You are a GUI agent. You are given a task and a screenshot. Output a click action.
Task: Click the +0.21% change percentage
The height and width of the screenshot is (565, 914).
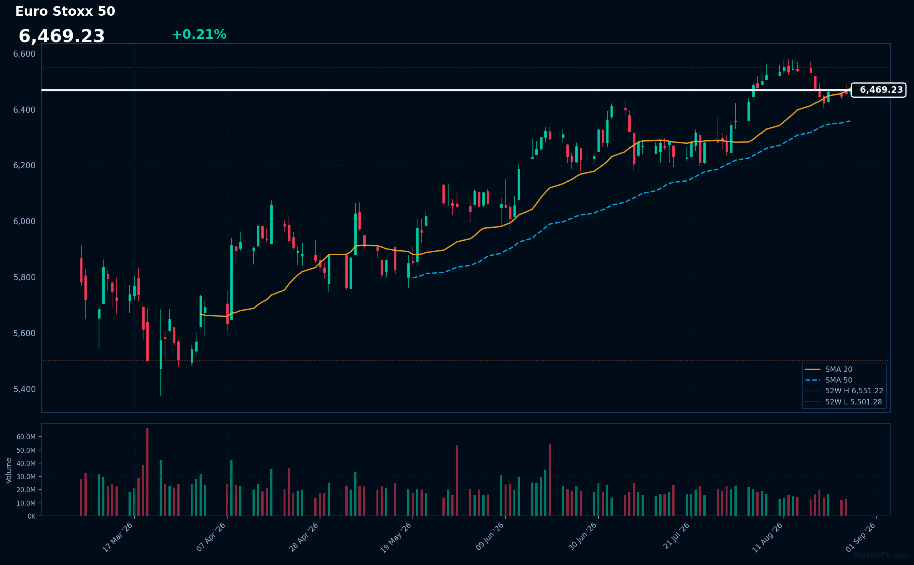pos(199,34)
